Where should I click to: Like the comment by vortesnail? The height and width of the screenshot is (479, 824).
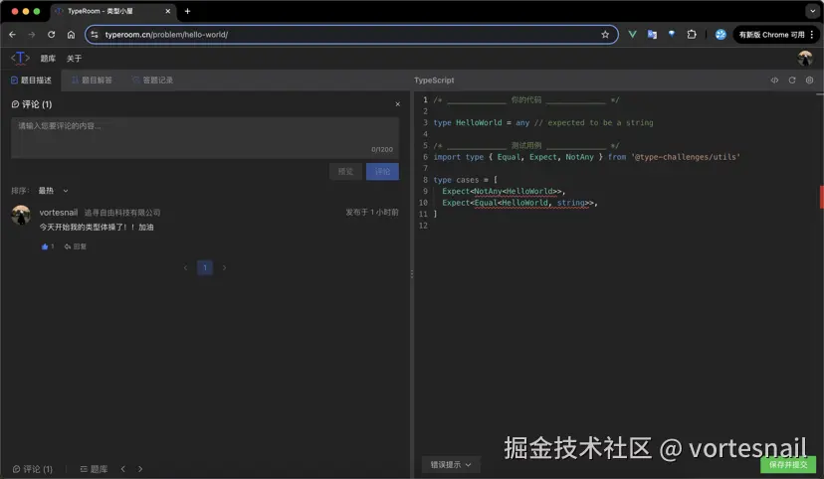(x=46, y=246)
